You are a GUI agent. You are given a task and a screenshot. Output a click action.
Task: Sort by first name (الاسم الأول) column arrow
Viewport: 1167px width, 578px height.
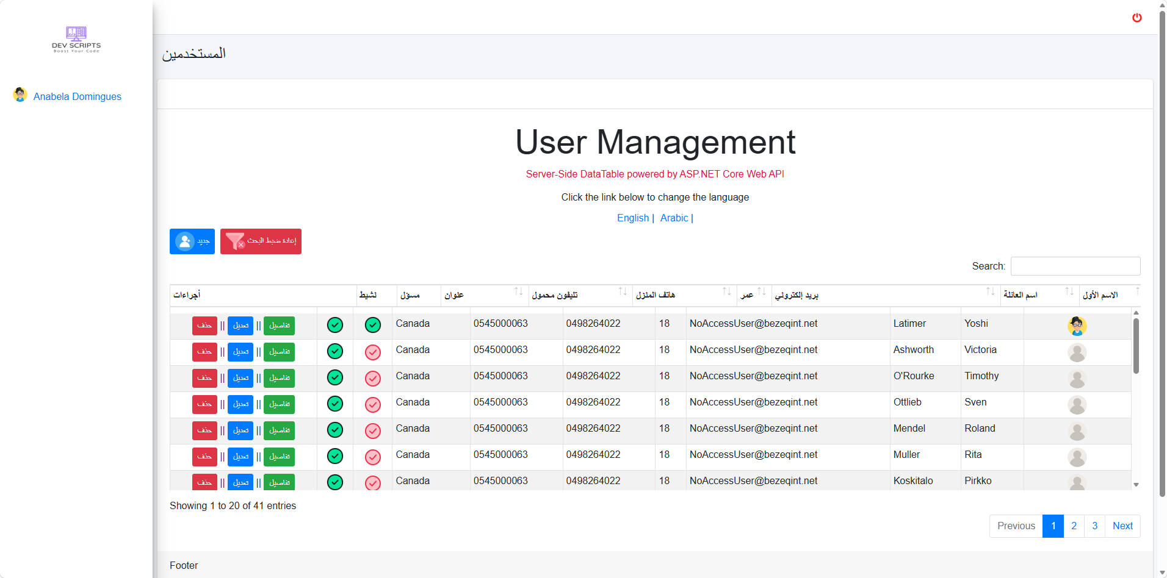click(1137, 291)
